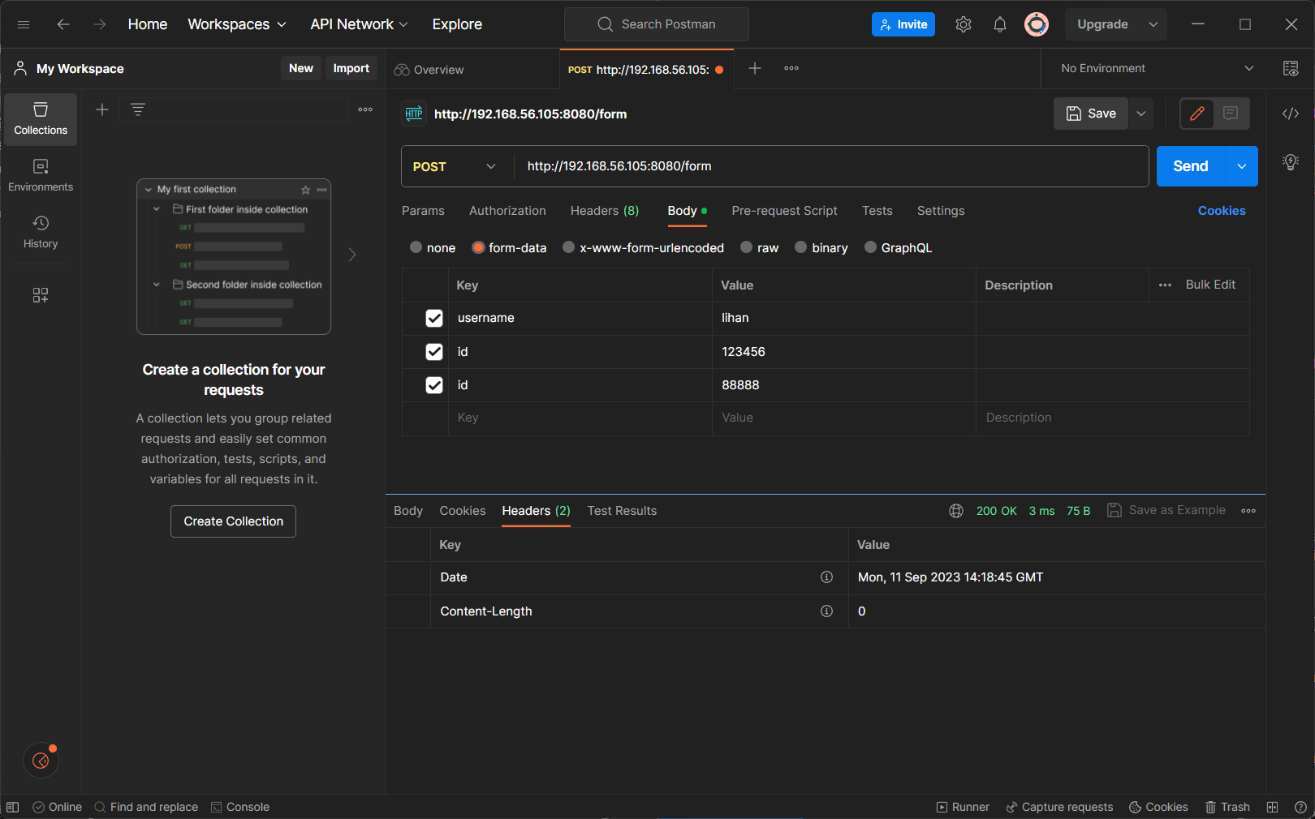1315x819 pixels.
Task: Open the Cookies link in request
Action: point(1222,211)
